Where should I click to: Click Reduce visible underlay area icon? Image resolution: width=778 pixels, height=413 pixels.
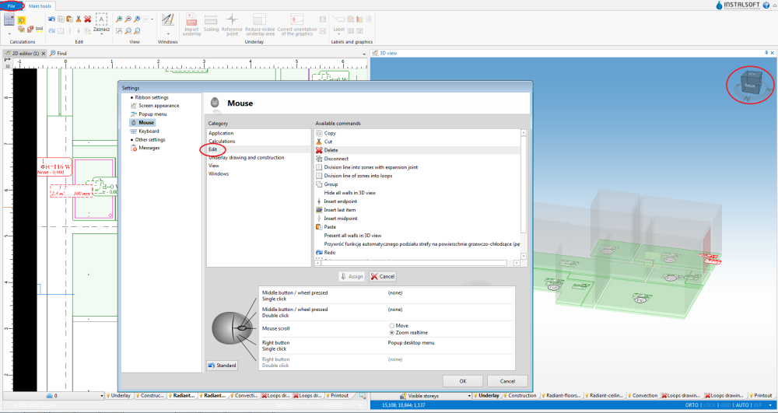[260, 19]
